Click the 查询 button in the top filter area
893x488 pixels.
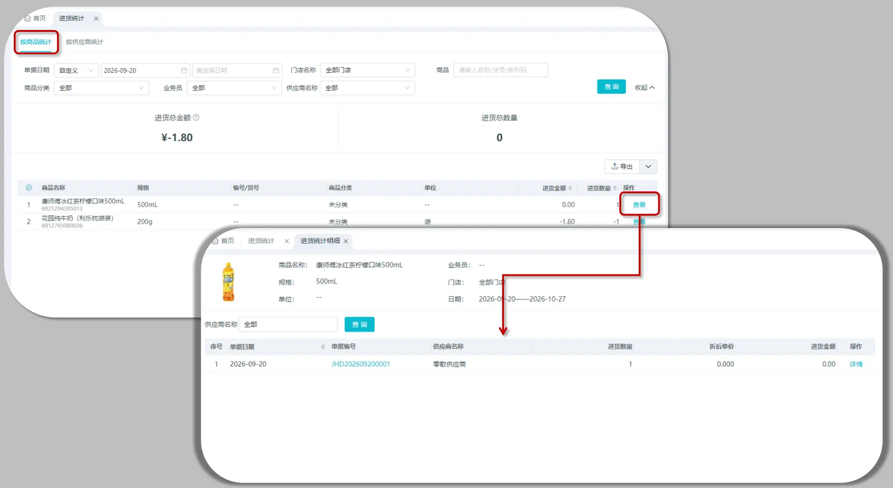pos(611,87)
